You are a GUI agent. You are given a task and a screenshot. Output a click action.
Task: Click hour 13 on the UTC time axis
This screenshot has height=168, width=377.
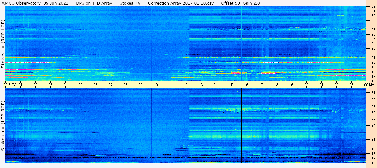201,85
